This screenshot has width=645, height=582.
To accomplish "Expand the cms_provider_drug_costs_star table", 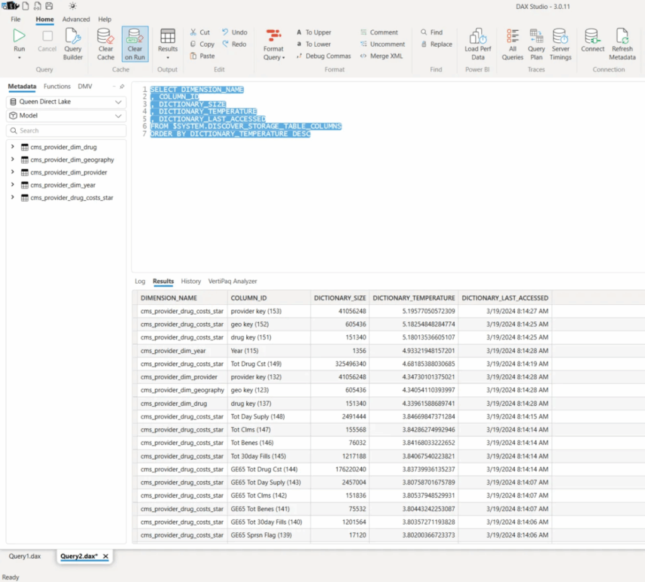I will point(13,197).
